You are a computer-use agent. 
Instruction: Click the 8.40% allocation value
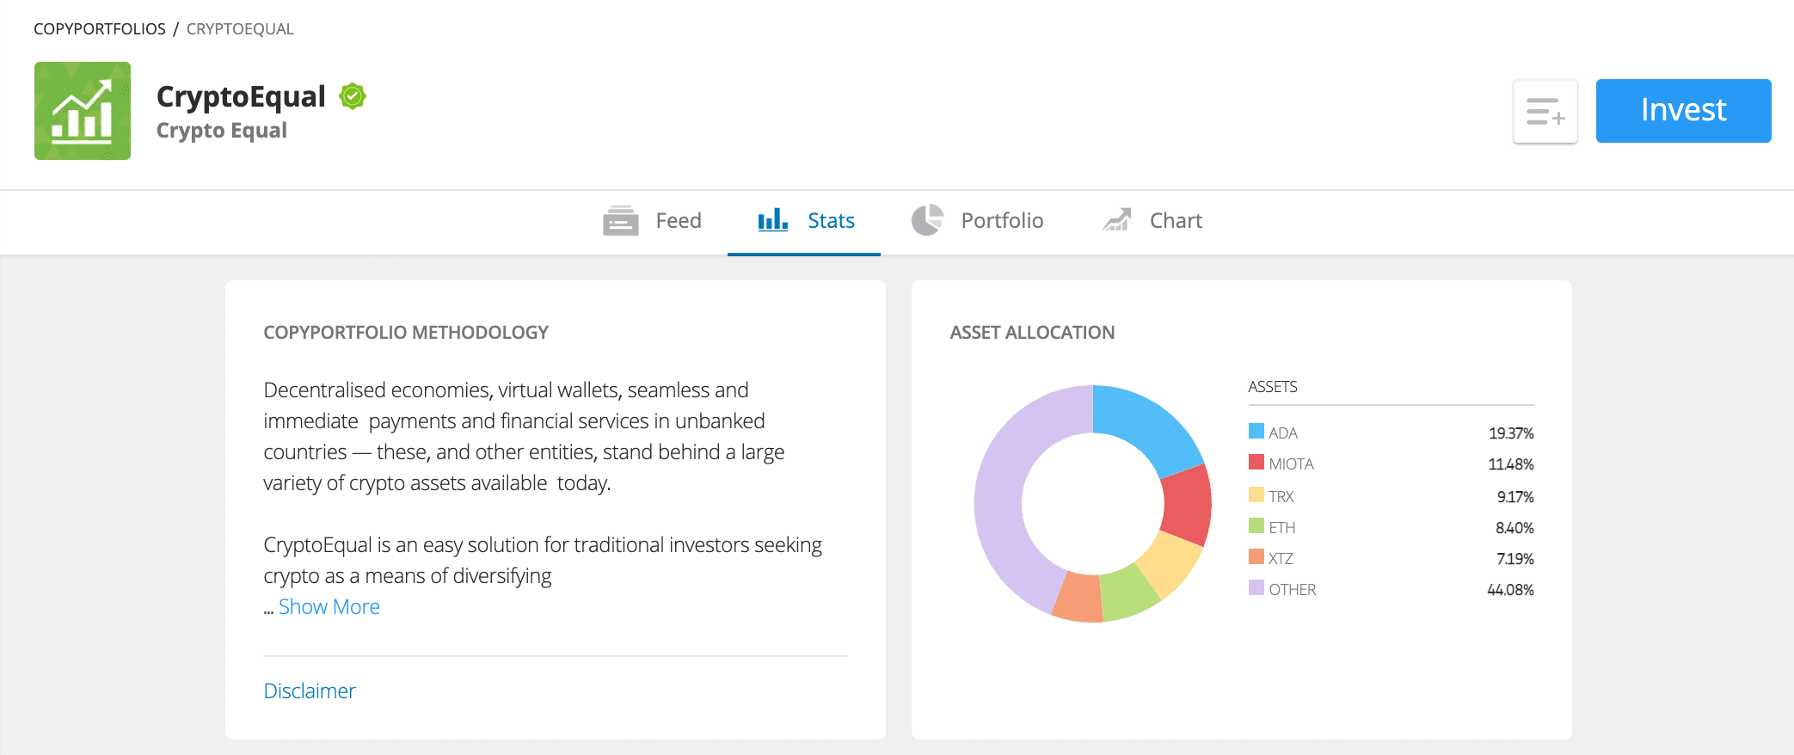1514,528
